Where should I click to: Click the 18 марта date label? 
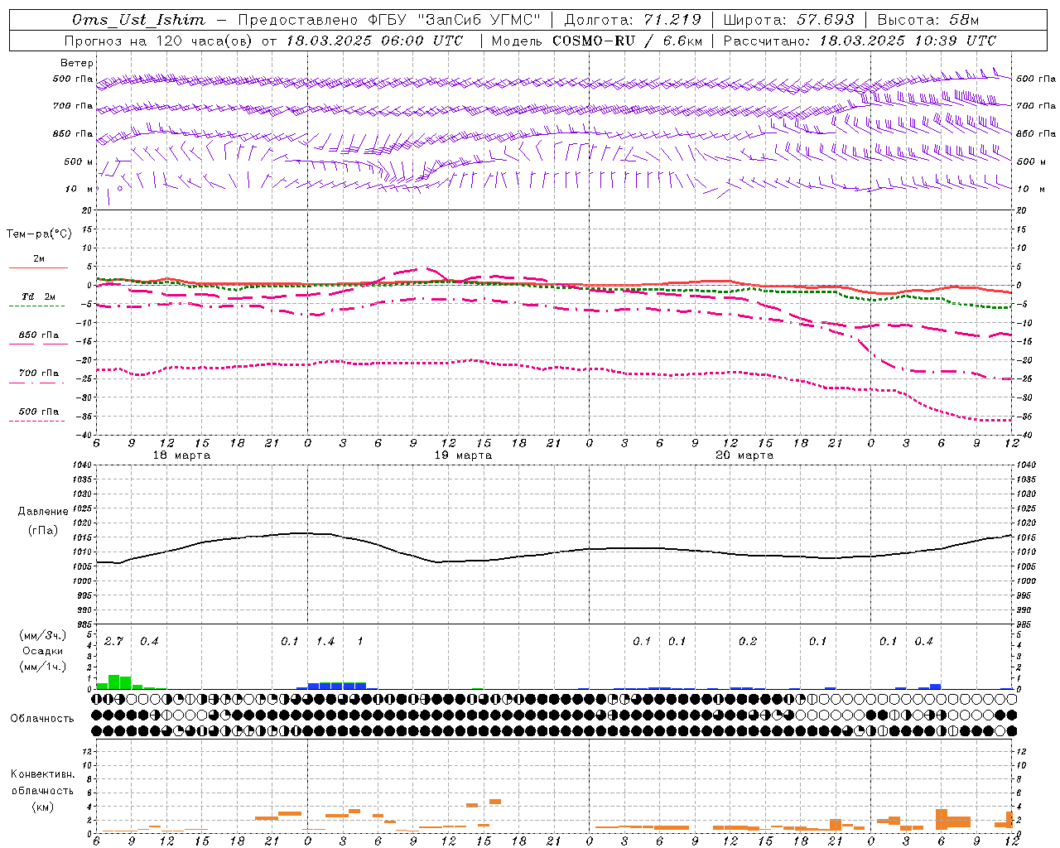[x=182, y=455]
